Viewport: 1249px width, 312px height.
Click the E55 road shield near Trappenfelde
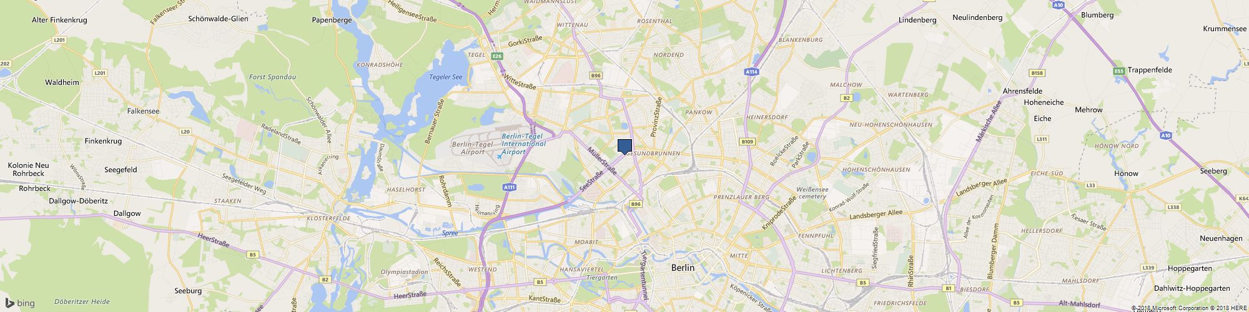(x=1119, y=71)
